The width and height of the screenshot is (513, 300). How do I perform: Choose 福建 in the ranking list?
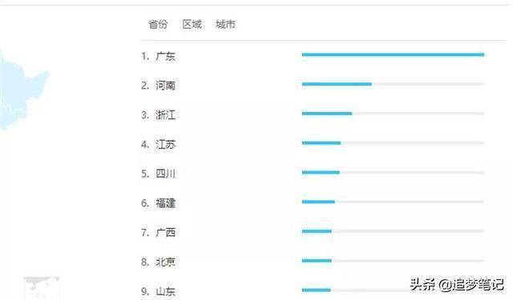[166, 203]
